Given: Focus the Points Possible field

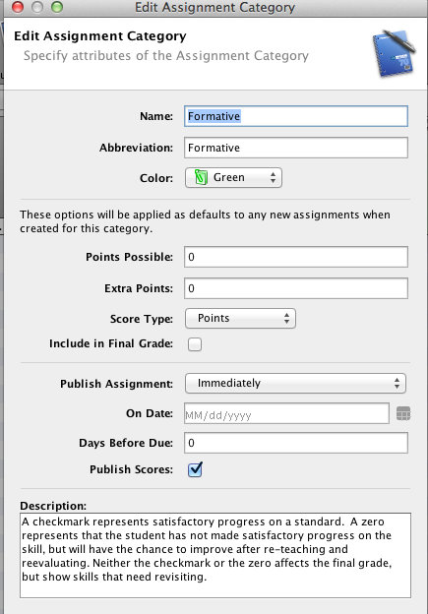Looking at the screenshot, I should pyautogui.click(x=296, y=257).
